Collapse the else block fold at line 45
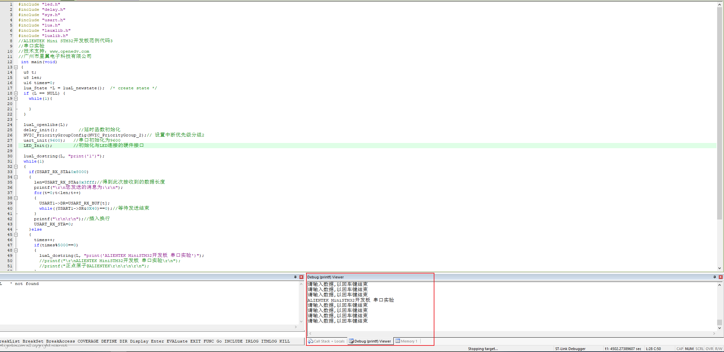The width and height of the screenshot is (724, 352). pos(16,235)
